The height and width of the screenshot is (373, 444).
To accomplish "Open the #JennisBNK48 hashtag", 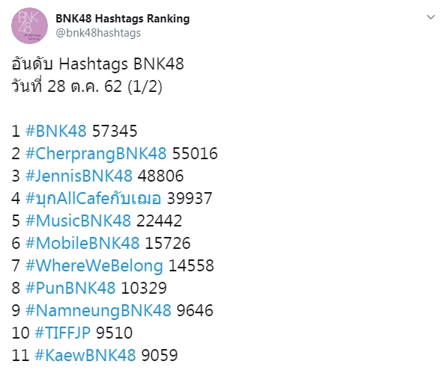I will click(x=79, y=176).
